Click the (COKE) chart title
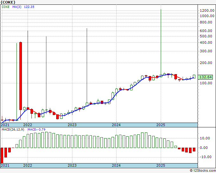This screenshot has height=173, width=216. (x=8, y=2)
